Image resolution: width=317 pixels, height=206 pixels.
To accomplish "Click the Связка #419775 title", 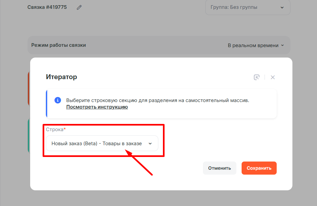I will point(47,7).
